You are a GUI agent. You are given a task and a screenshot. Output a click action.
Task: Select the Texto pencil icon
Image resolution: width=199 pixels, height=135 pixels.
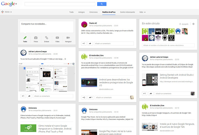[25, 38]
